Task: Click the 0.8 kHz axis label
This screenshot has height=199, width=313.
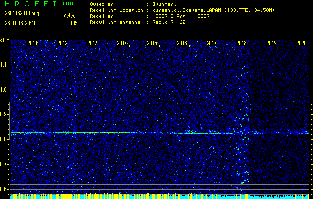Action: [x=4, y=139]
